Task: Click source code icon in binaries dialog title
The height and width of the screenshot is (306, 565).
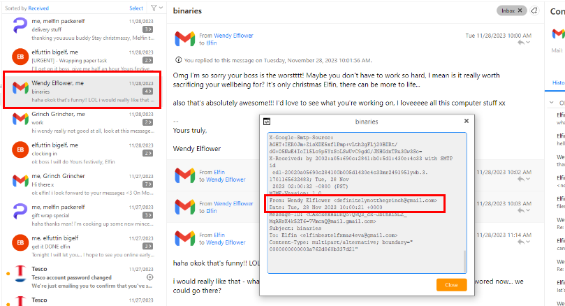Action: point(267,122)
